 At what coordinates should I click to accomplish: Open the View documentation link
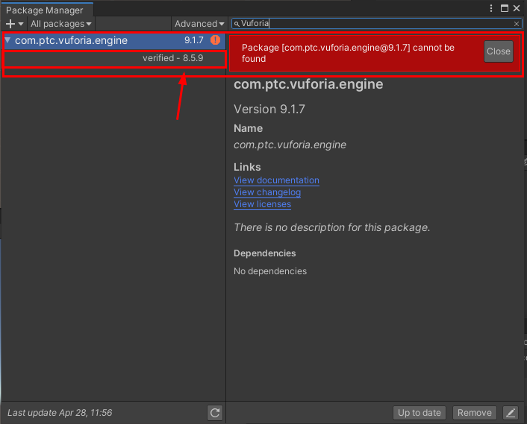(x=276, y=180)
